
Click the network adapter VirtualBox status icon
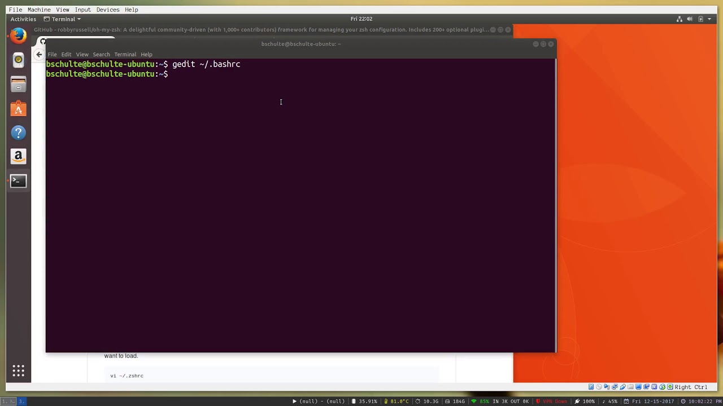point(615,387)
